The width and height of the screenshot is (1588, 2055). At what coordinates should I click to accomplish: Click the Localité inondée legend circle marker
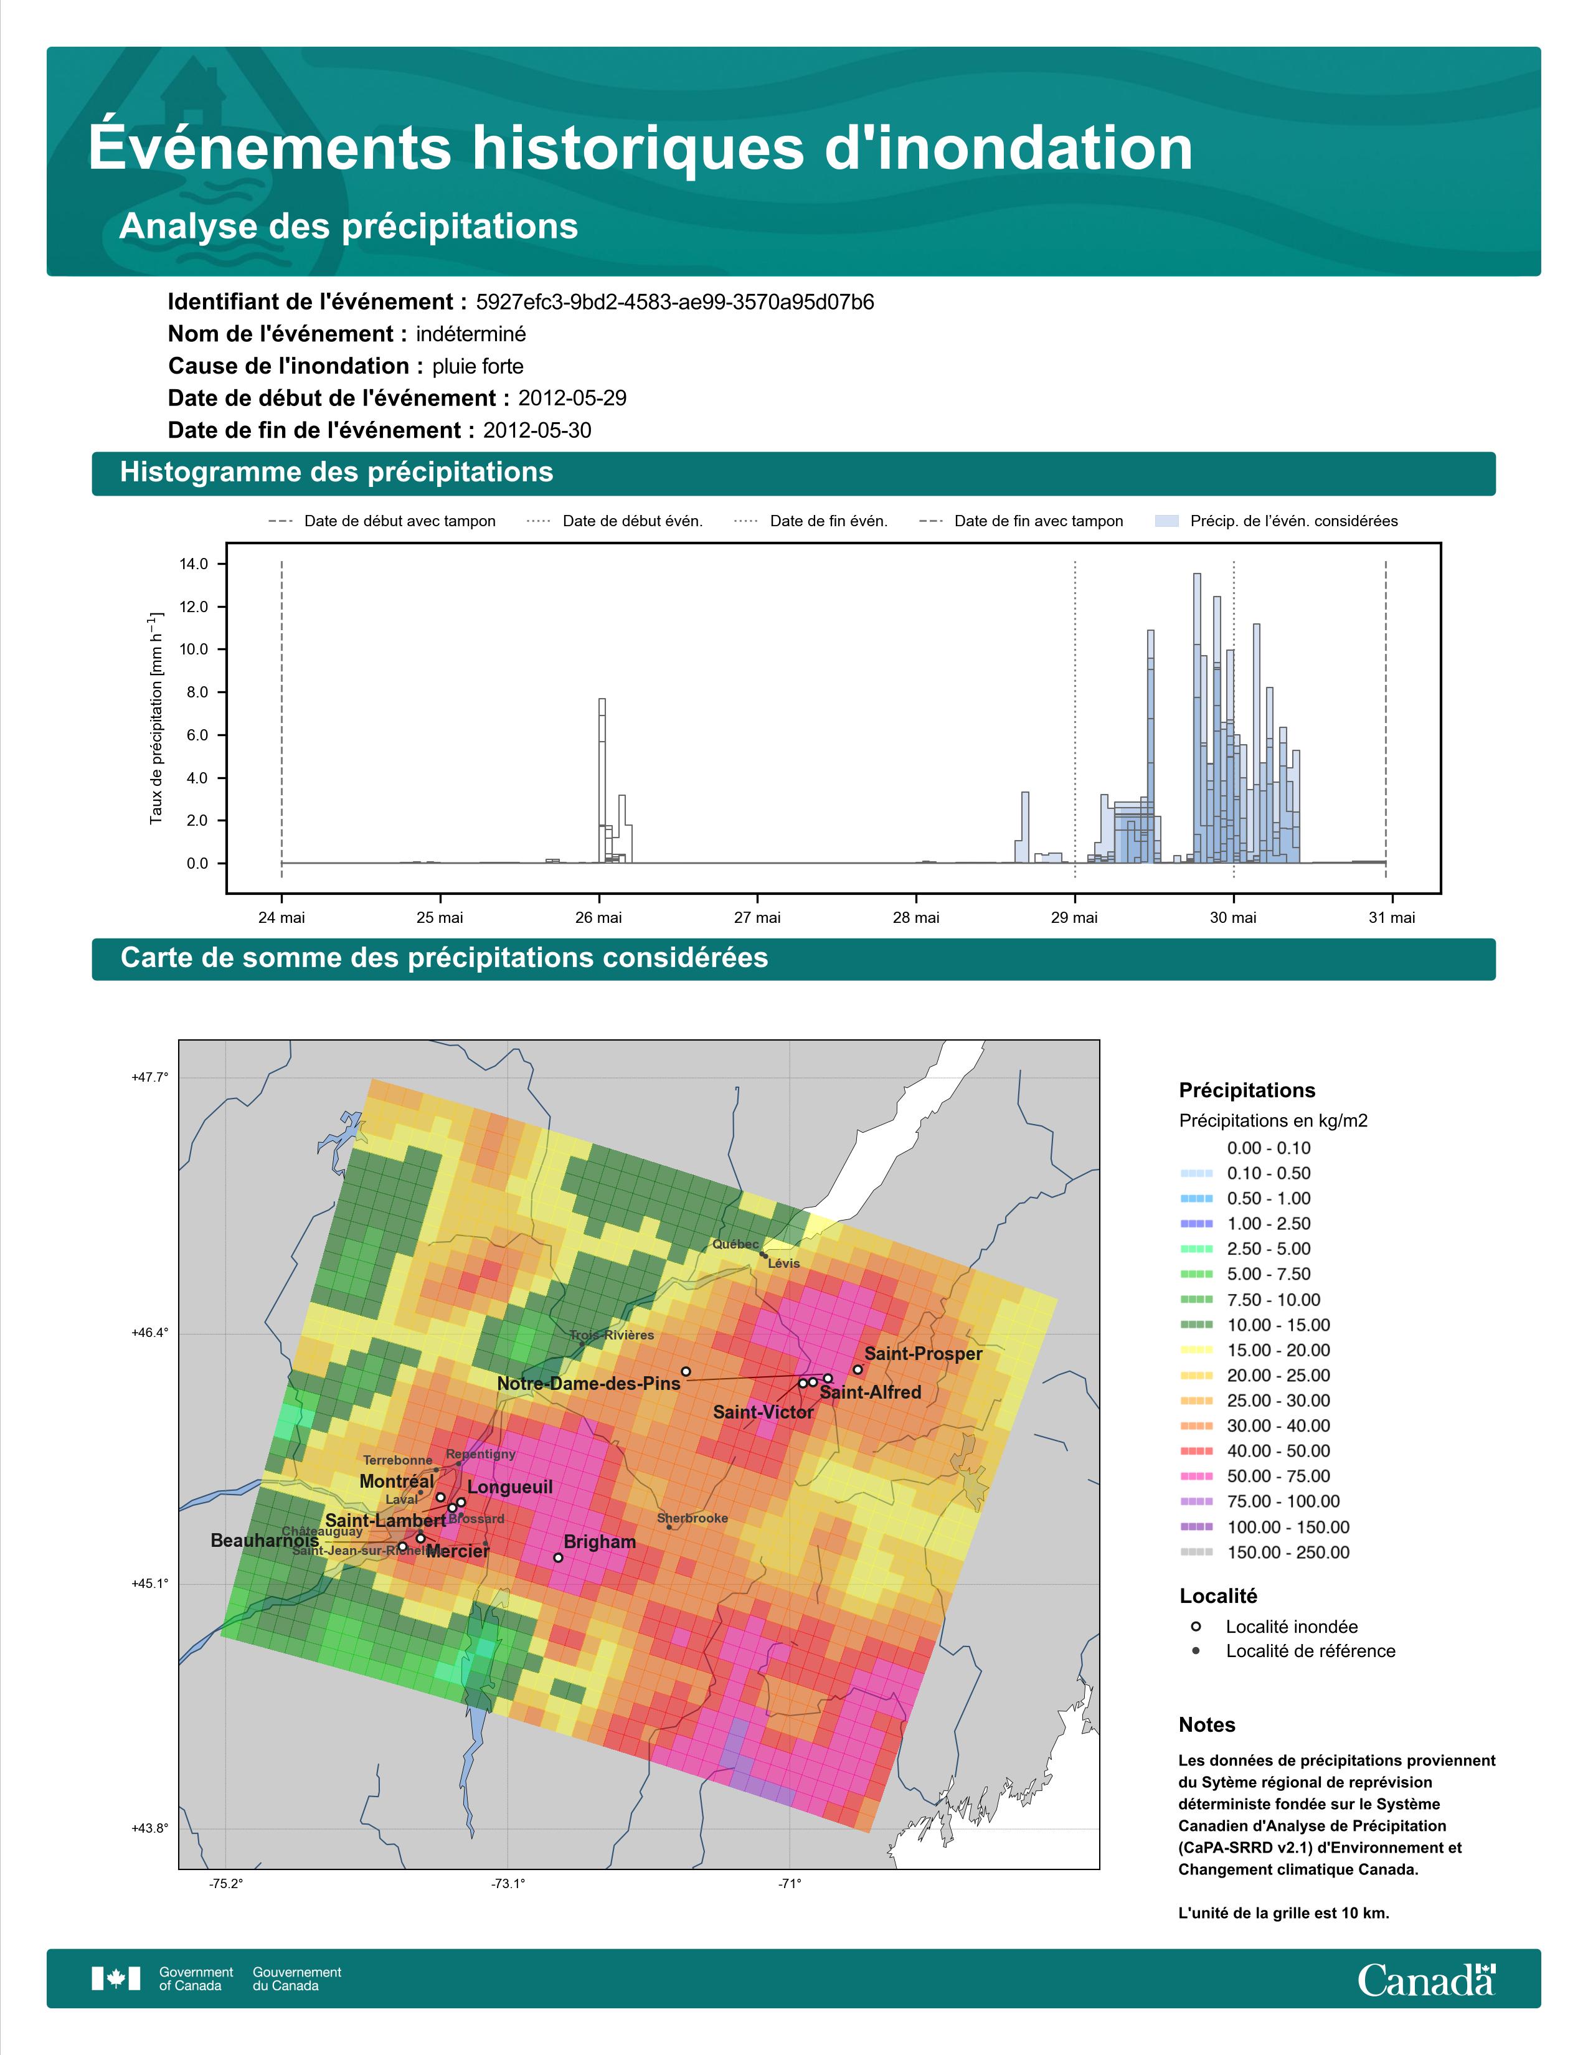pos(1196,1627)
